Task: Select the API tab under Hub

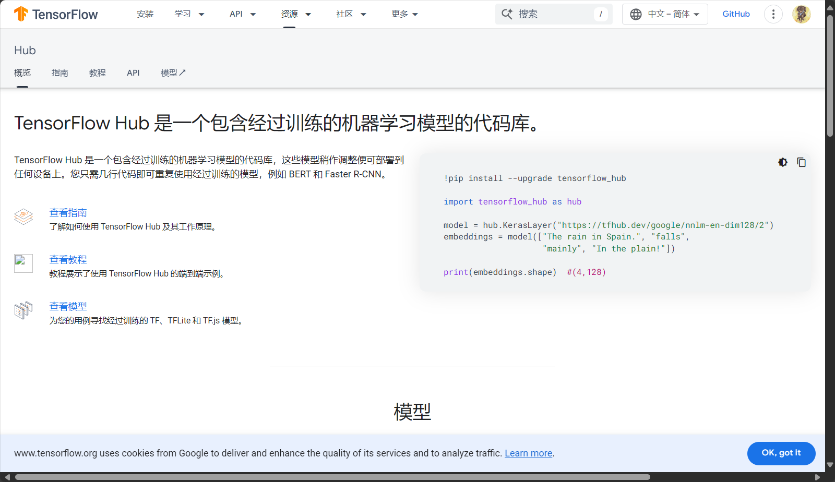Action: coord(133,73)
